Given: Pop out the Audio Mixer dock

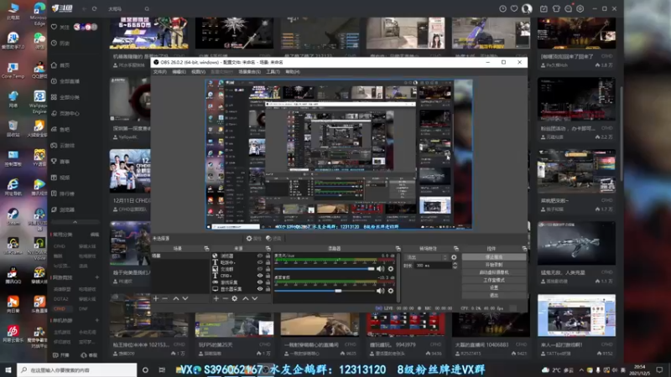Looking at the screenshot, I should (398, 248).
